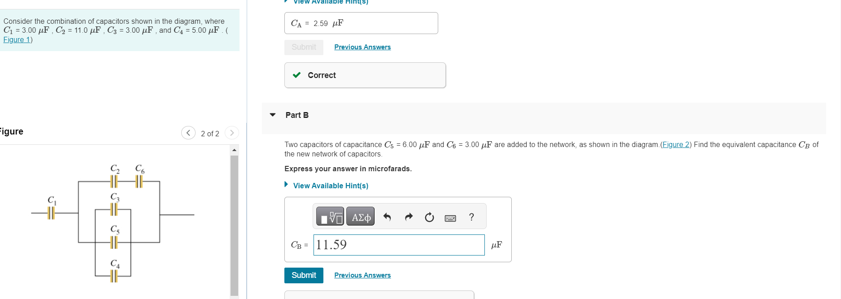Viewport: 841px width, 299px height.
Task: Redo the answer edit
Action: coord(409,217)
